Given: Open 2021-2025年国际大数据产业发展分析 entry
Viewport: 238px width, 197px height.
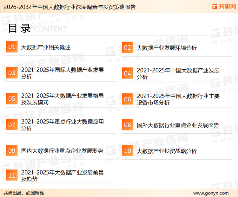Looking at the screenshot, I should [63, 73].
